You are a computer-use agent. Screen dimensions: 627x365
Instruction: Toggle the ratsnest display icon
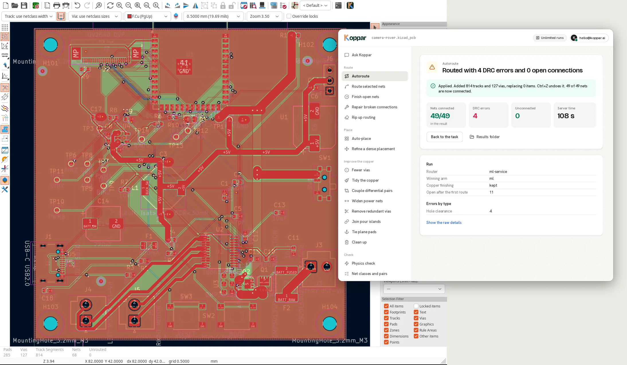coord(5,88)
